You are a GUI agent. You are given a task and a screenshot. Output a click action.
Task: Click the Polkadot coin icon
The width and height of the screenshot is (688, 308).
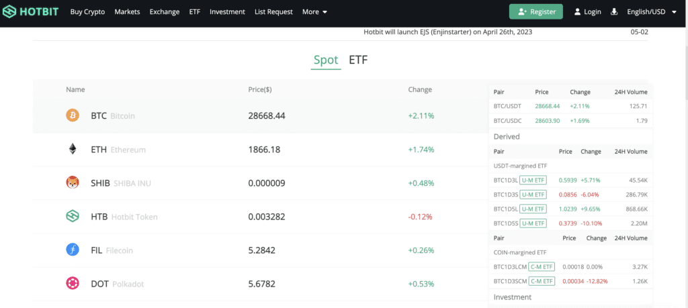[73, 283]
